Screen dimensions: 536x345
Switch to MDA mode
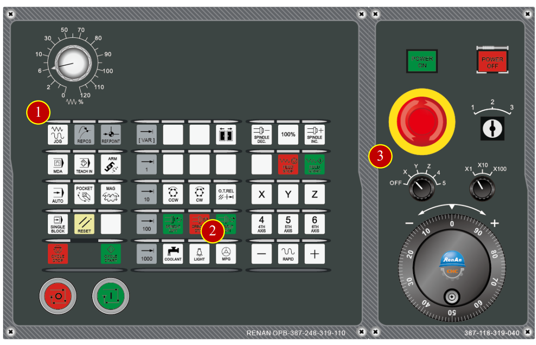pos(58,164)
